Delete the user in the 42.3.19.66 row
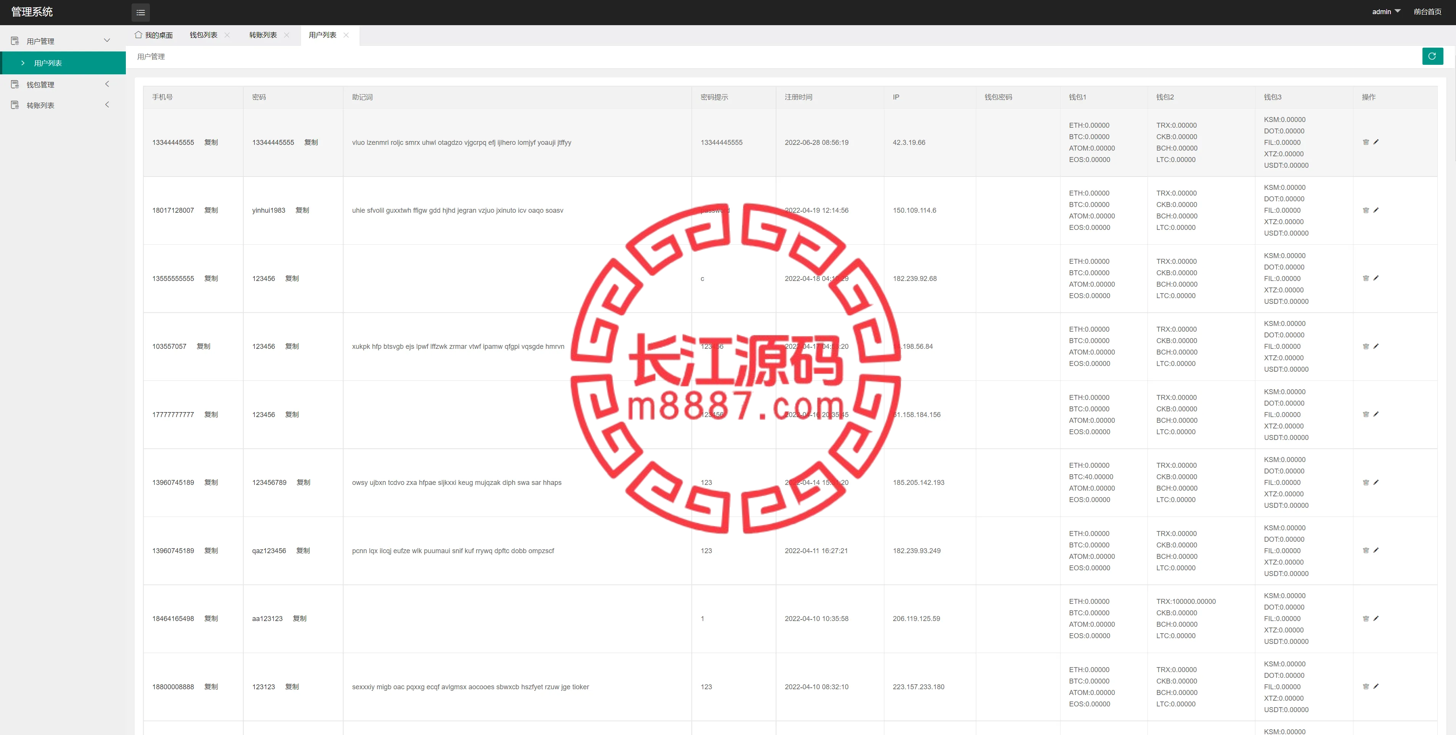 point(1366,142)
